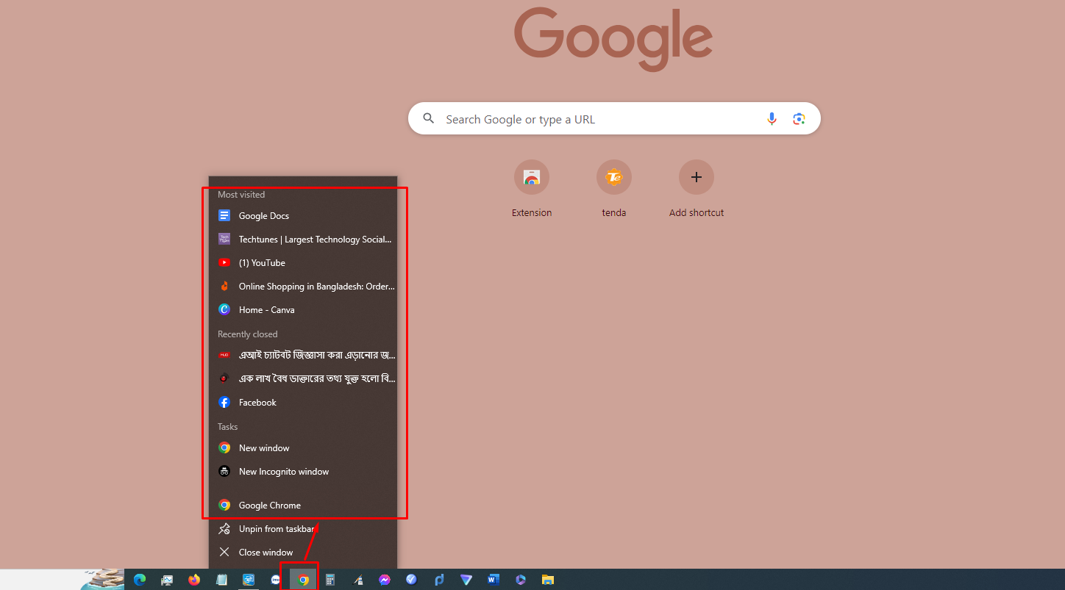Open Google Docs from the jump list
The width and height of the screenshot is (1065, 590).
[303, 216]
